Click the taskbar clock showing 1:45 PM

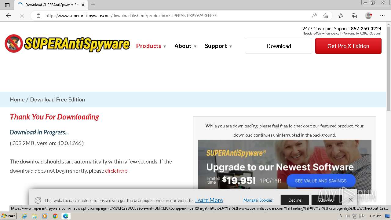pos(375,216)
